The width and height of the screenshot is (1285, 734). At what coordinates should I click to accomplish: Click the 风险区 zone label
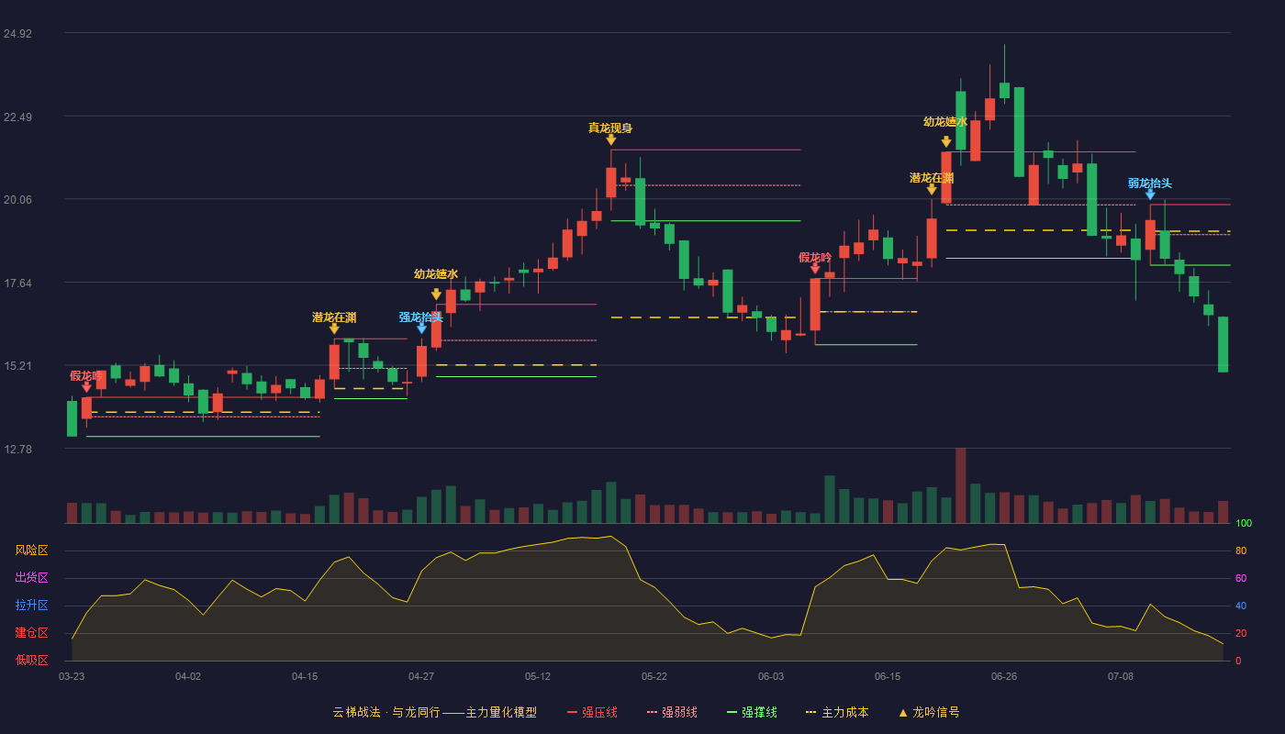[31, 550]
